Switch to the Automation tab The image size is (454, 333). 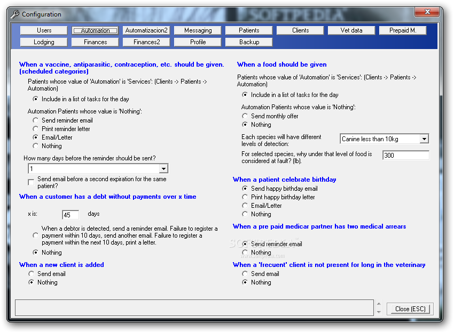pyautogui.click(x=95, y=30)
